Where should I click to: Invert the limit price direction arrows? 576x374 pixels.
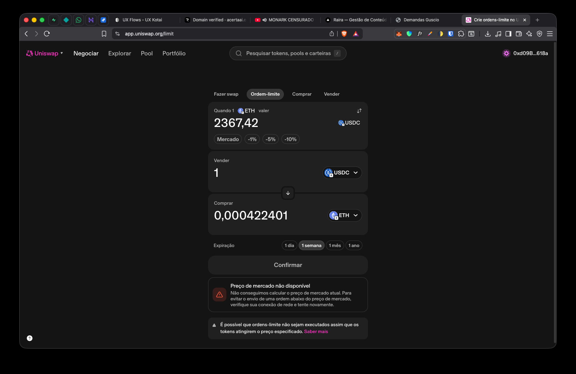tap(359, 111)
